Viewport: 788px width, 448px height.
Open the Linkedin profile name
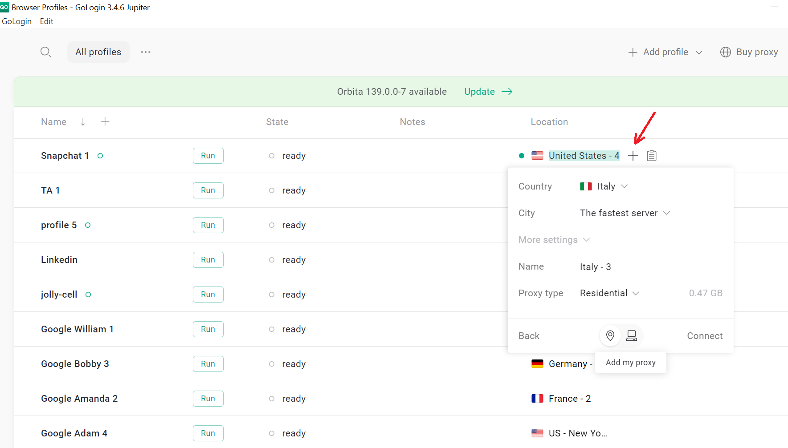click(x=59, y=260)
